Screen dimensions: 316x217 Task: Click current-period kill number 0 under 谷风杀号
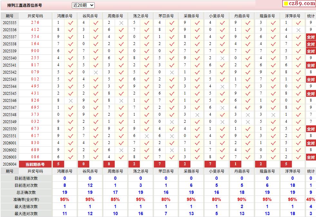(83, 164)
